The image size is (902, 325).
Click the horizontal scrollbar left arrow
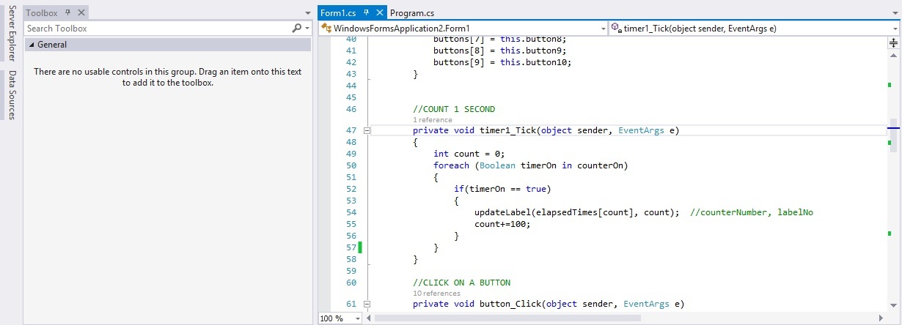coord(368,318)
